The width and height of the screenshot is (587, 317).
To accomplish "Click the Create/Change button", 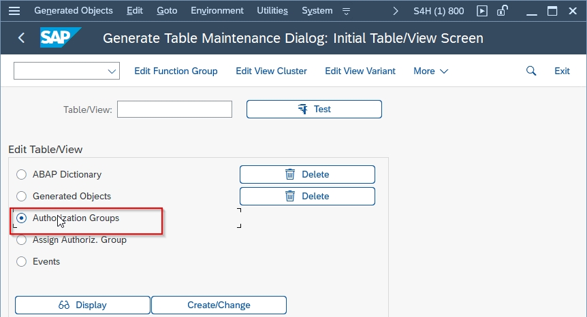I will (219, 305).
